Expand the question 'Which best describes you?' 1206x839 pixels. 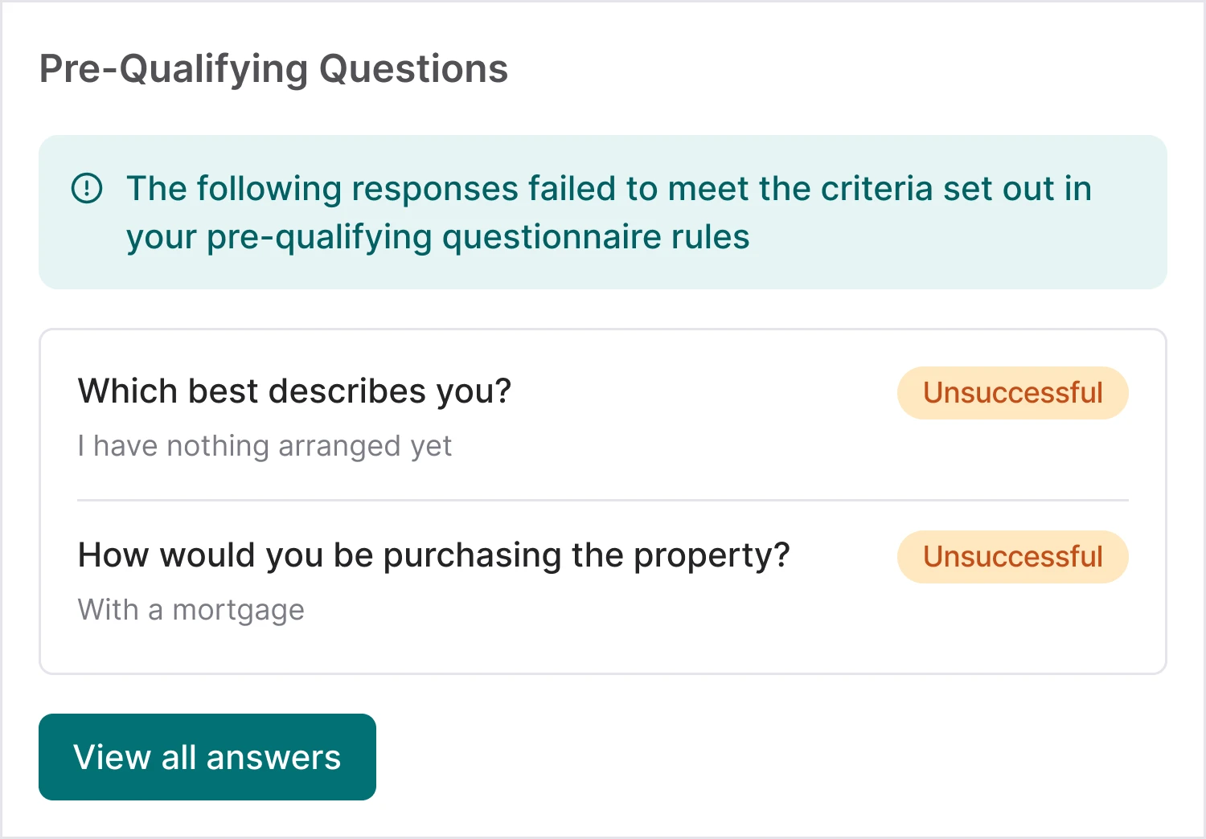(x=294, y=391)
